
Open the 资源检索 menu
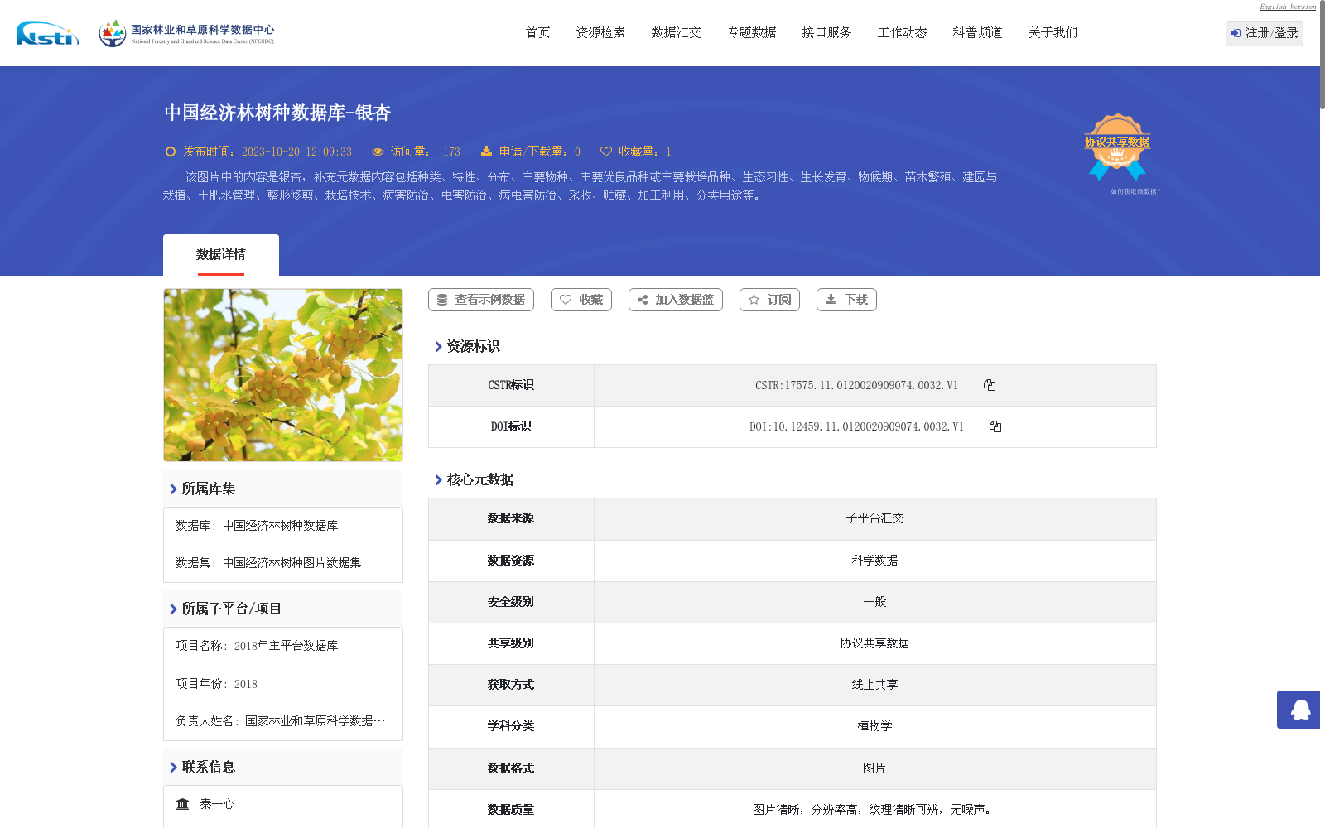601,33
